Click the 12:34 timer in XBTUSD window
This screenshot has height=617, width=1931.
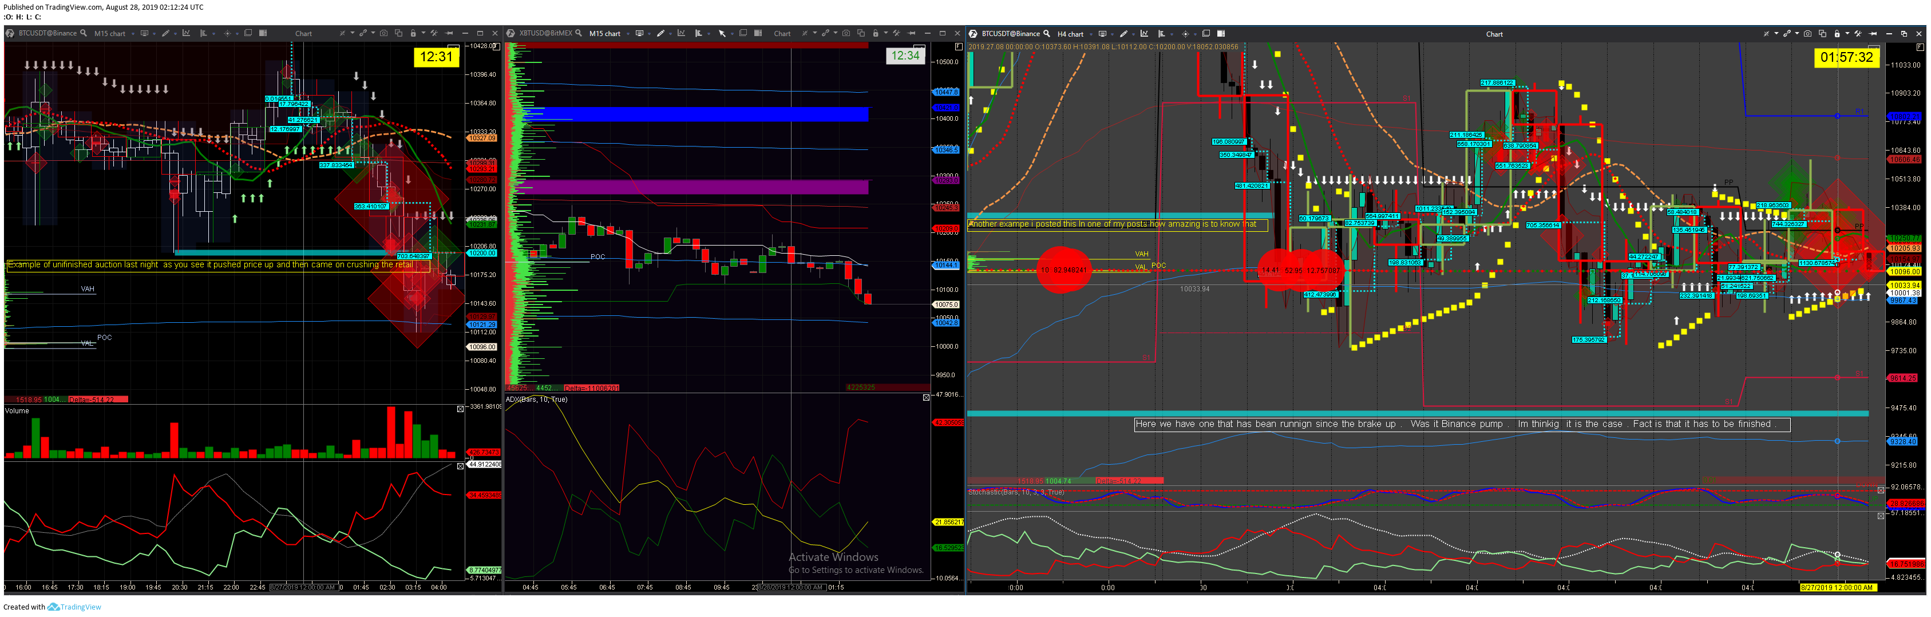coord(905,56)
